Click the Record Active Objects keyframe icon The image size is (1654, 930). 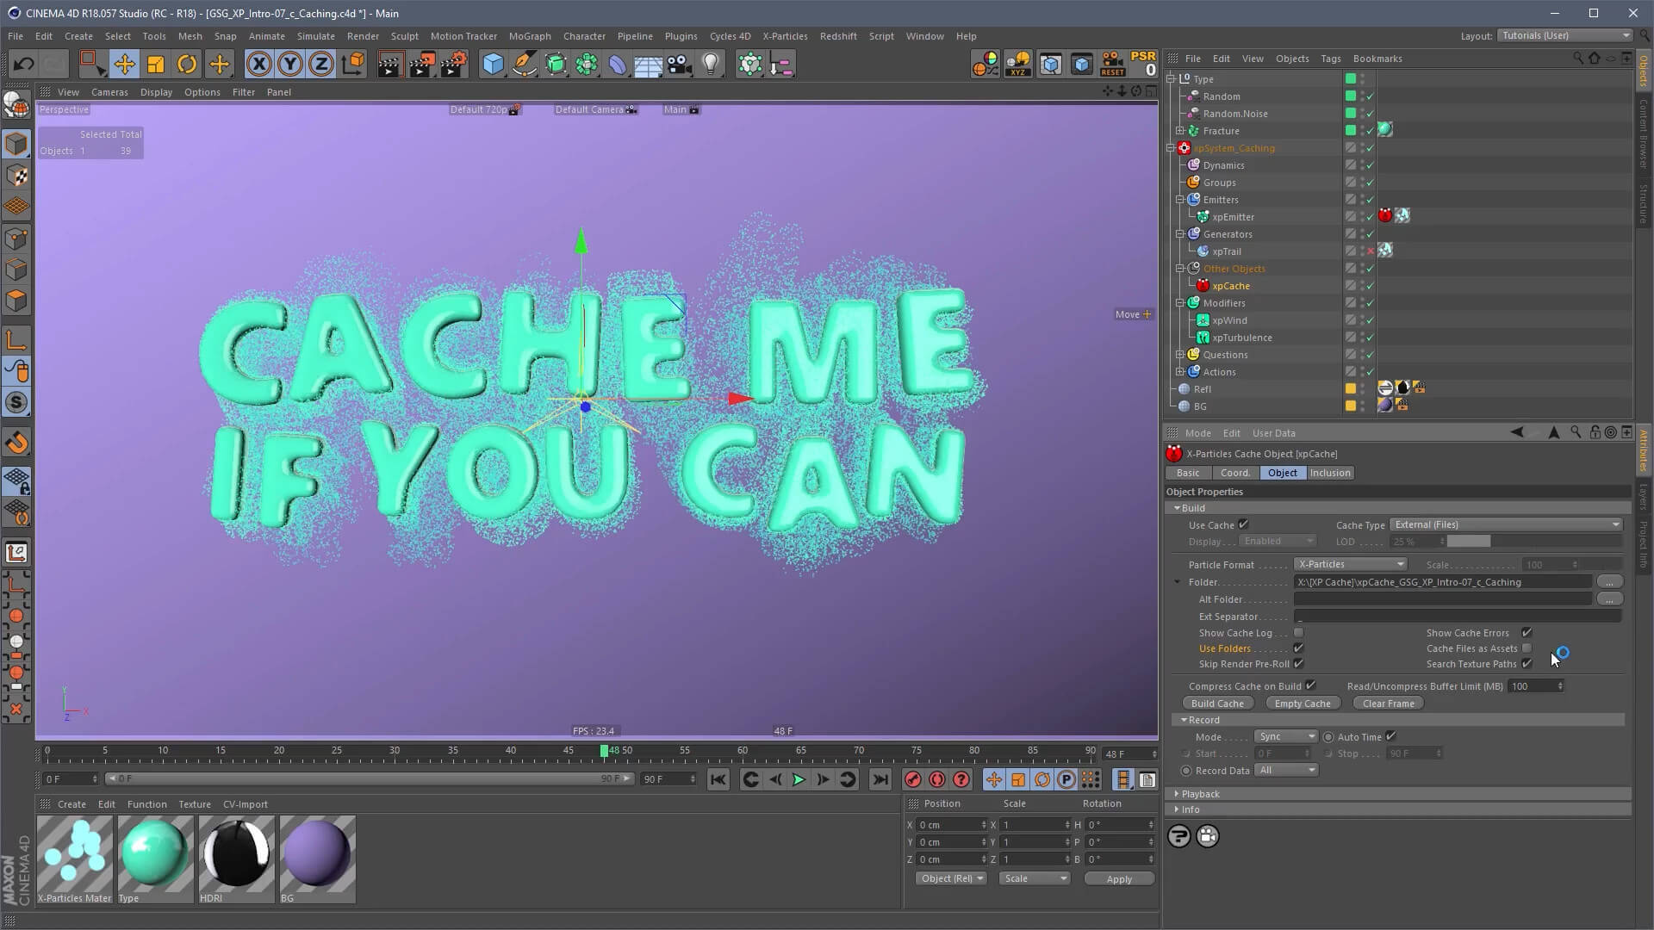pos(913,779)
